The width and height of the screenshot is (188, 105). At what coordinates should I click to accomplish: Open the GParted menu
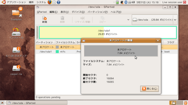42,12
